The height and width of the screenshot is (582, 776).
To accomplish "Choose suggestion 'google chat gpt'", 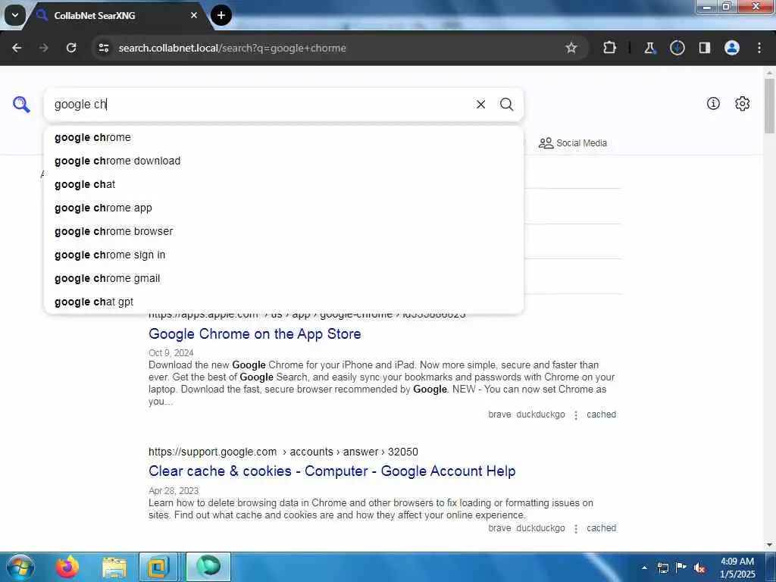I will point(284,302).
